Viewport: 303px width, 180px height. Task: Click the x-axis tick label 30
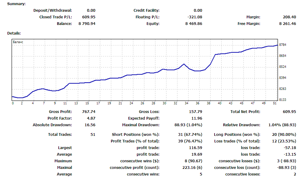165,103
